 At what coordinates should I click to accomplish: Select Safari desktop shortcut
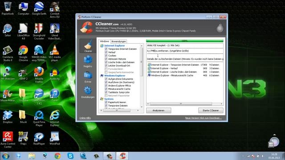[x=8, y=30]
